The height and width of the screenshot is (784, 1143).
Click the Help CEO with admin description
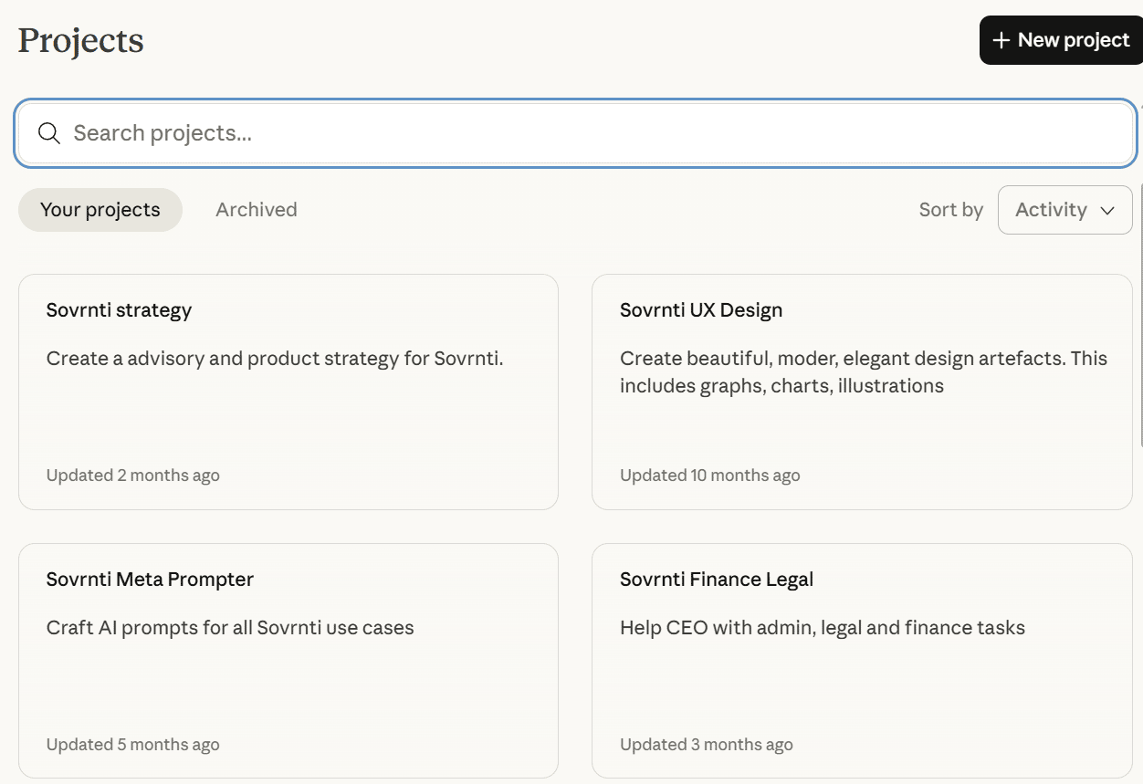[822, 628]
